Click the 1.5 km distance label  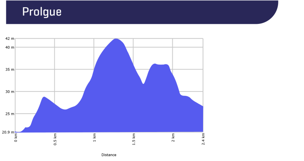coord(134,139)
